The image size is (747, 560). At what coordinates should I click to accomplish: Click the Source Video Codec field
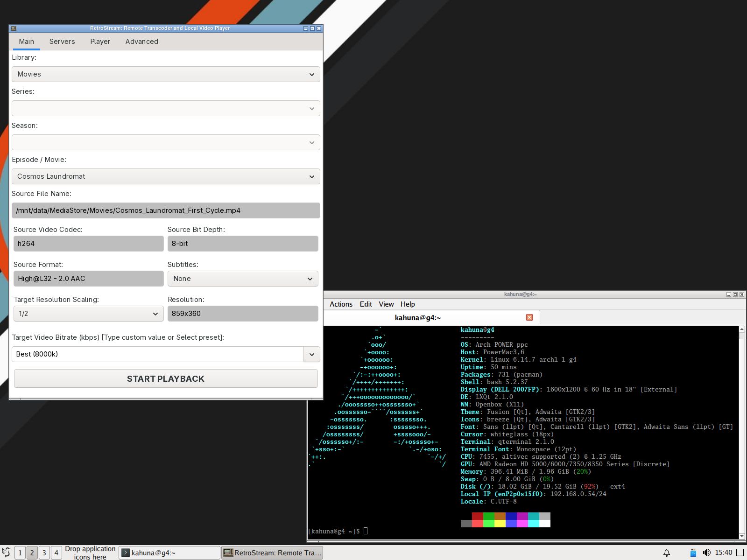(89, 244)
